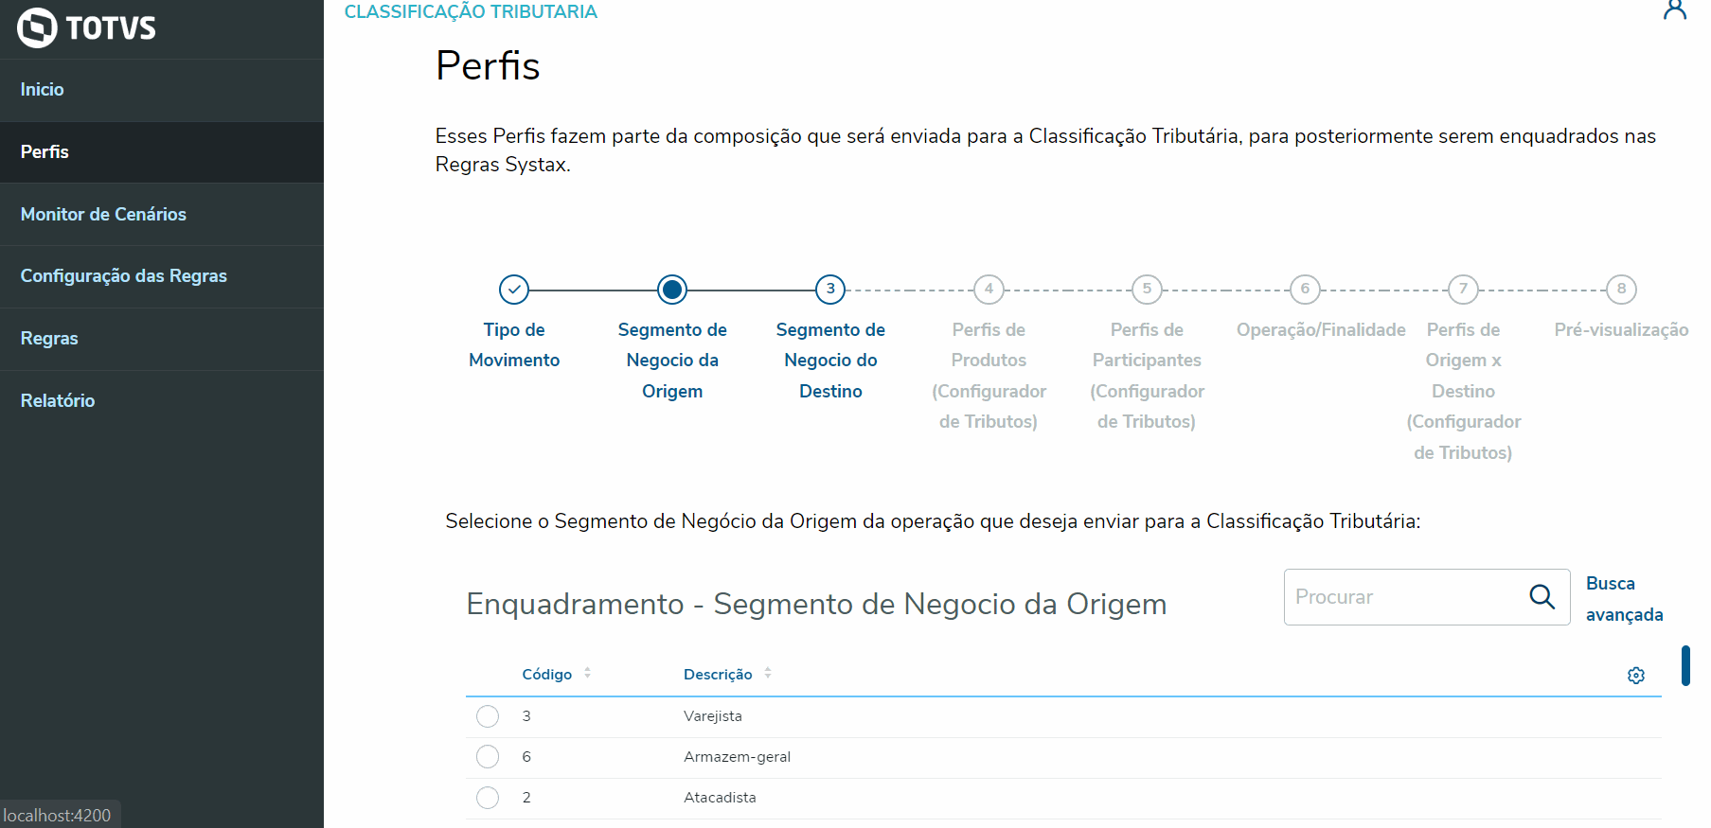Open the Relatório sidebar item
This screenshot has width=1711, height=828.
pyautogui.click(x=58, y=401)
